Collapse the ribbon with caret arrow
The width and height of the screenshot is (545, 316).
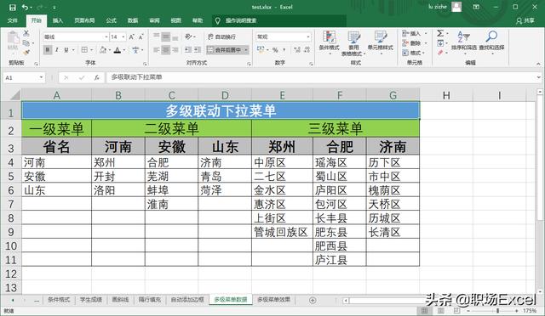pos(538,64)
